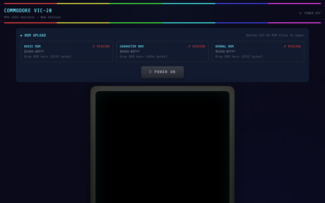
Task: Click the KERNAL ROM missing X icon
Action: (285, 46)
